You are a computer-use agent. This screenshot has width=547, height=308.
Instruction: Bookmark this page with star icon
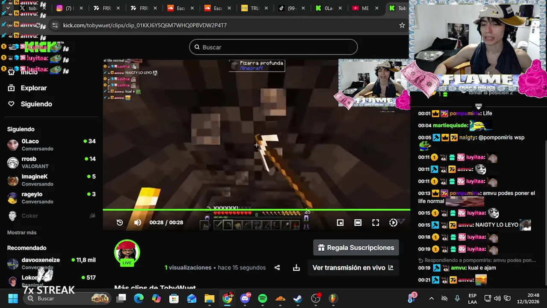[x=402, y=25]
